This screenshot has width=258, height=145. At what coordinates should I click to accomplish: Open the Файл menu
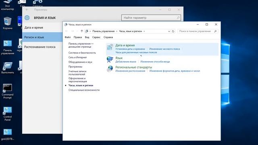click(67, 37)
